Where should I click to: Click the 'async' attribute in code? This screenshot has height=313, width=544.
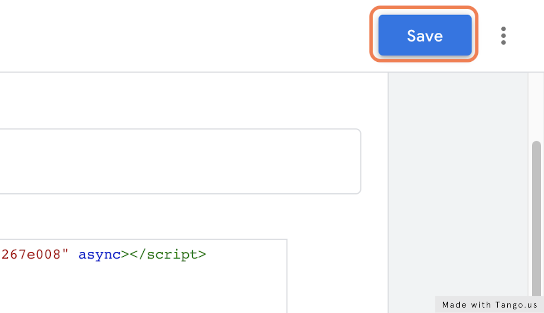coord(100,254)
